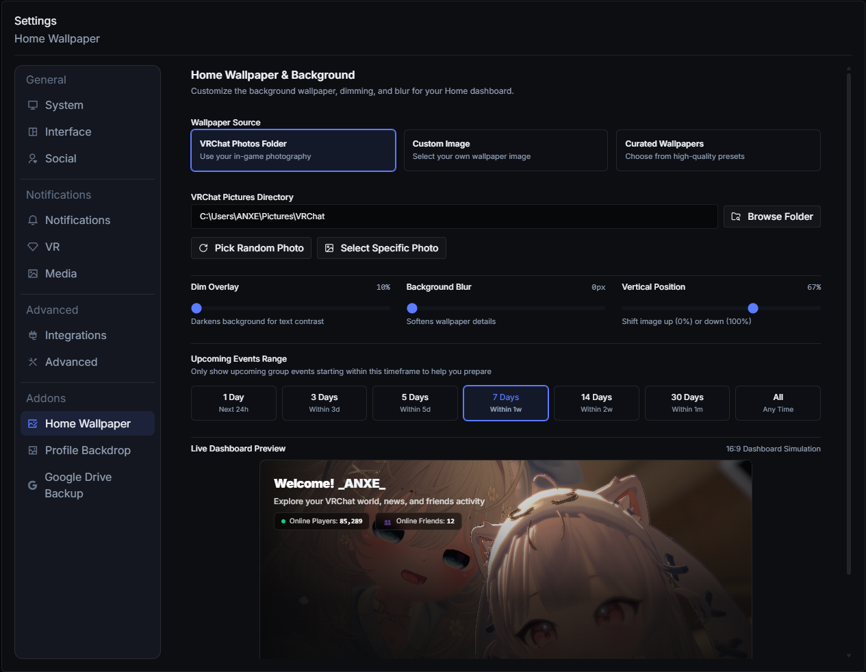866x672 pixels.
Task: Click the "Welcome! _ANXE_" preview heading
Action: pyautogui.click(x=329, y=484)
